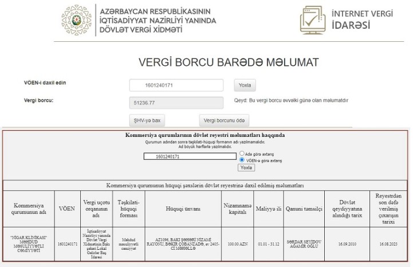Select the VÖEN-ə görə axtarış radio option
Image resolution: width=417 pixels, height=267 pixels.
click(x=242, y=160)
